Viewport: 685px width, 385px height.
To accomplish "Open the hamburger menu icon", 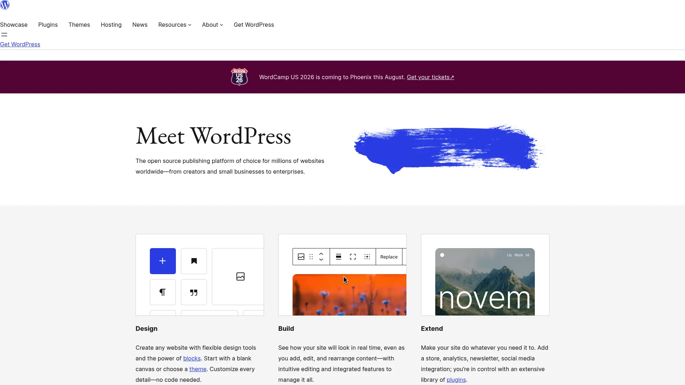I will tap(4, 35).
